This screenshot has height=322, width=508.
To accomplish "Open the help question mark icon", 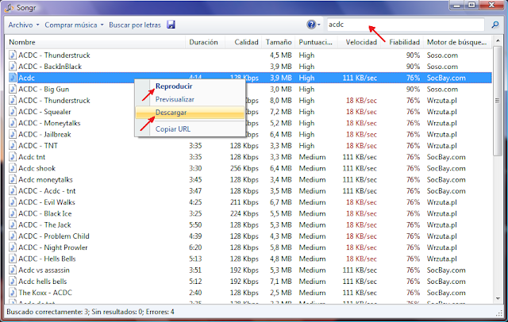I will [311, 25].
